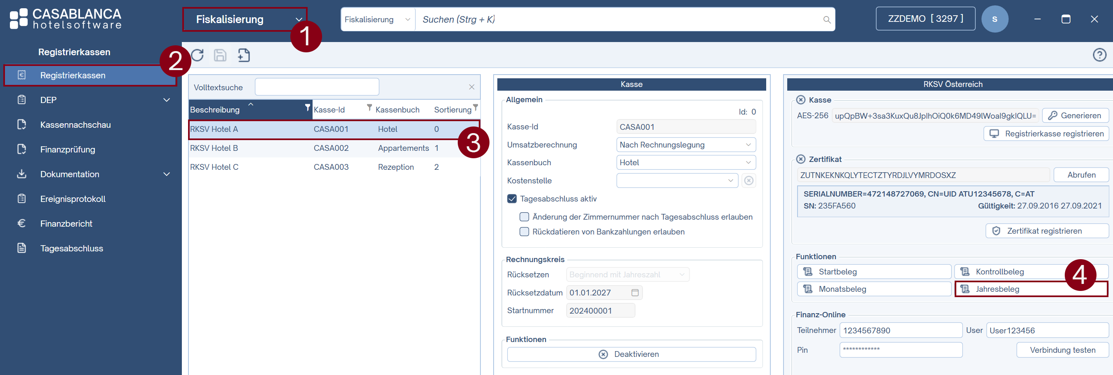Open the help question mark icon
The height and width of the screenshot is (375, 1113).
coord(1099,55)
